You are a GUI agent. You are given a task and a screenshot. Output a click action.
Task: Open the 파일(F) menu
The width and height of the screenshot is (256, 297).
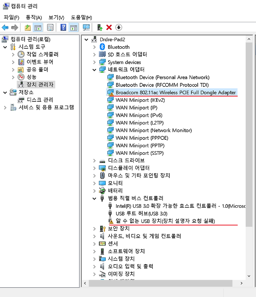[11, 17]
